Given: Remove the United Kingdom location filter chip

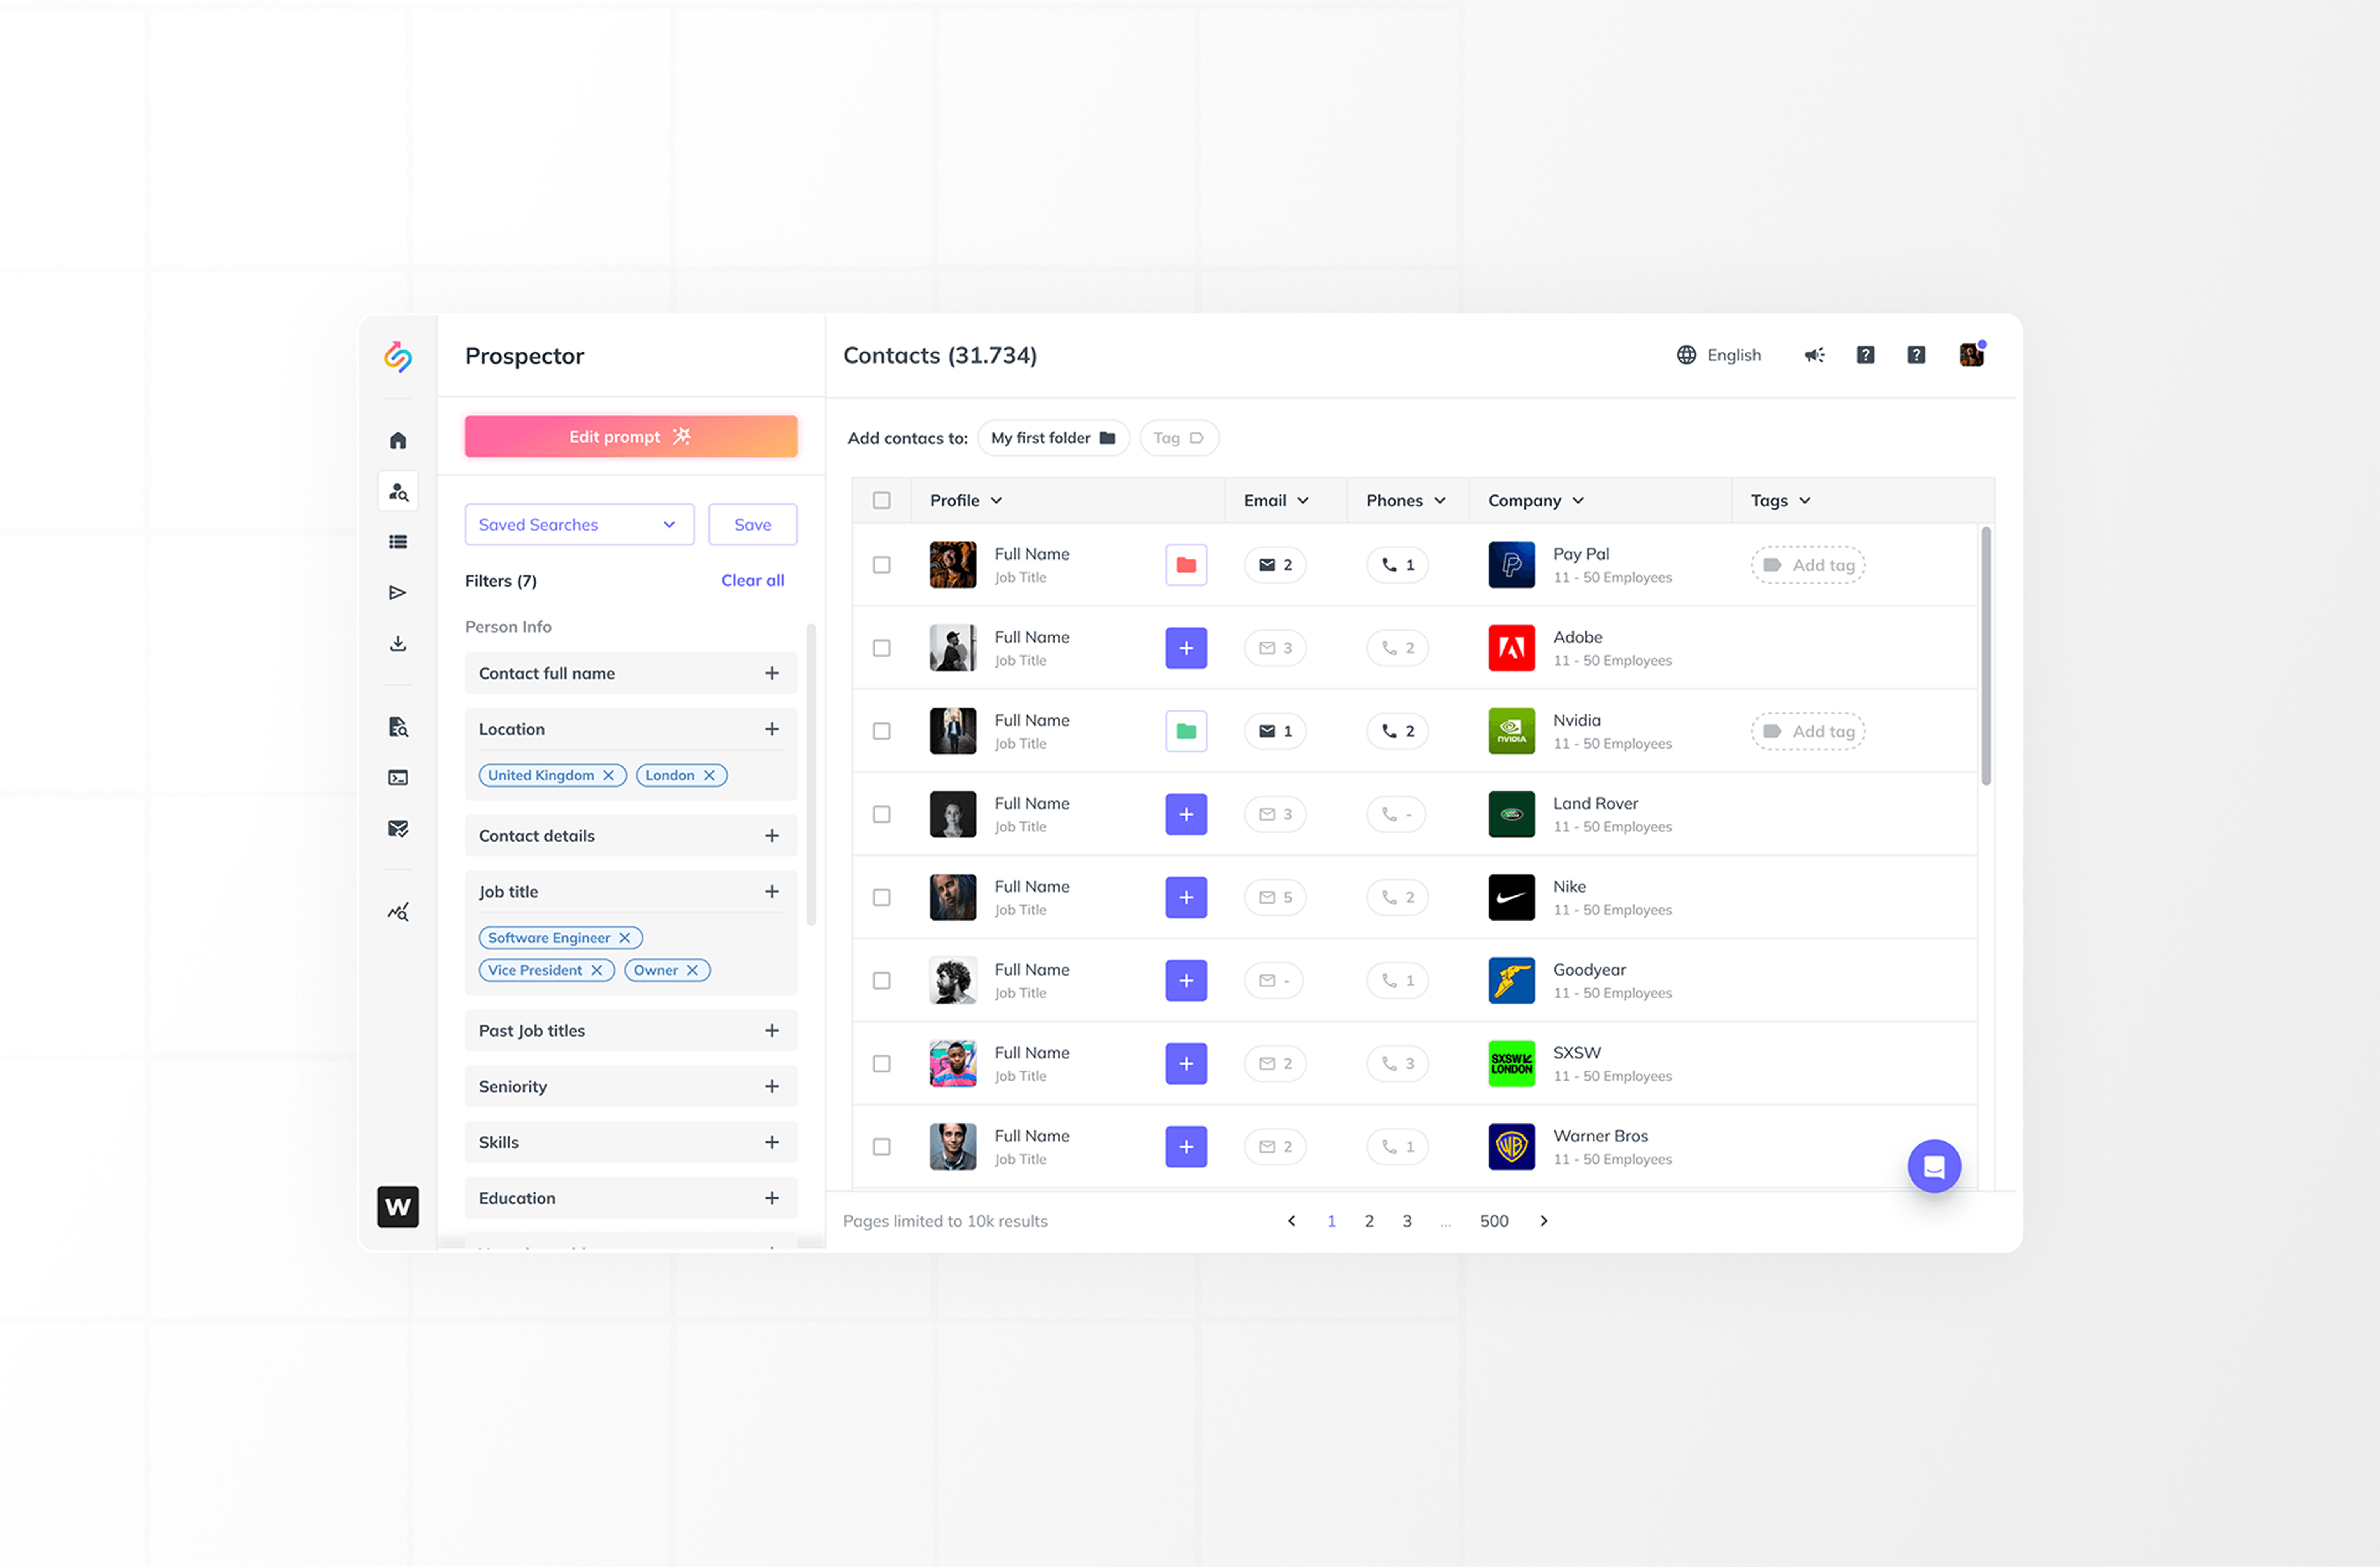Looking at the screenshot, I should [608, 776].
